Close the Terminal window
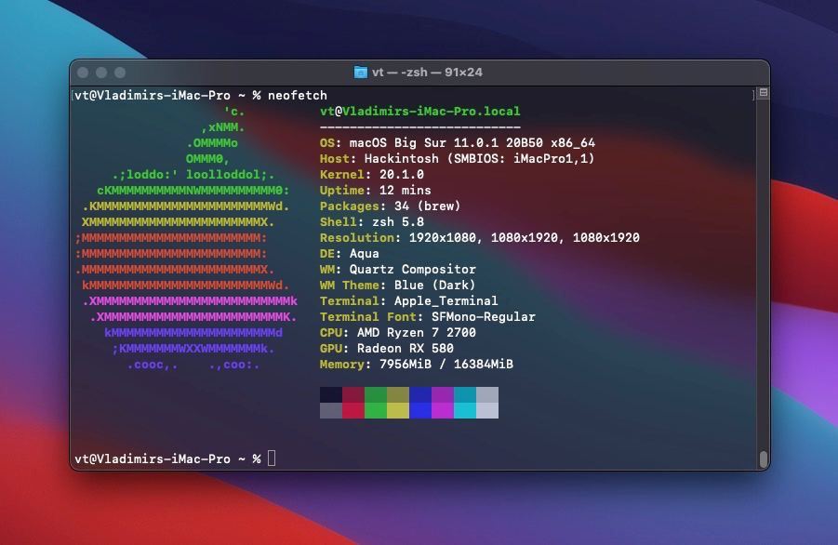 tap(83, 73)
